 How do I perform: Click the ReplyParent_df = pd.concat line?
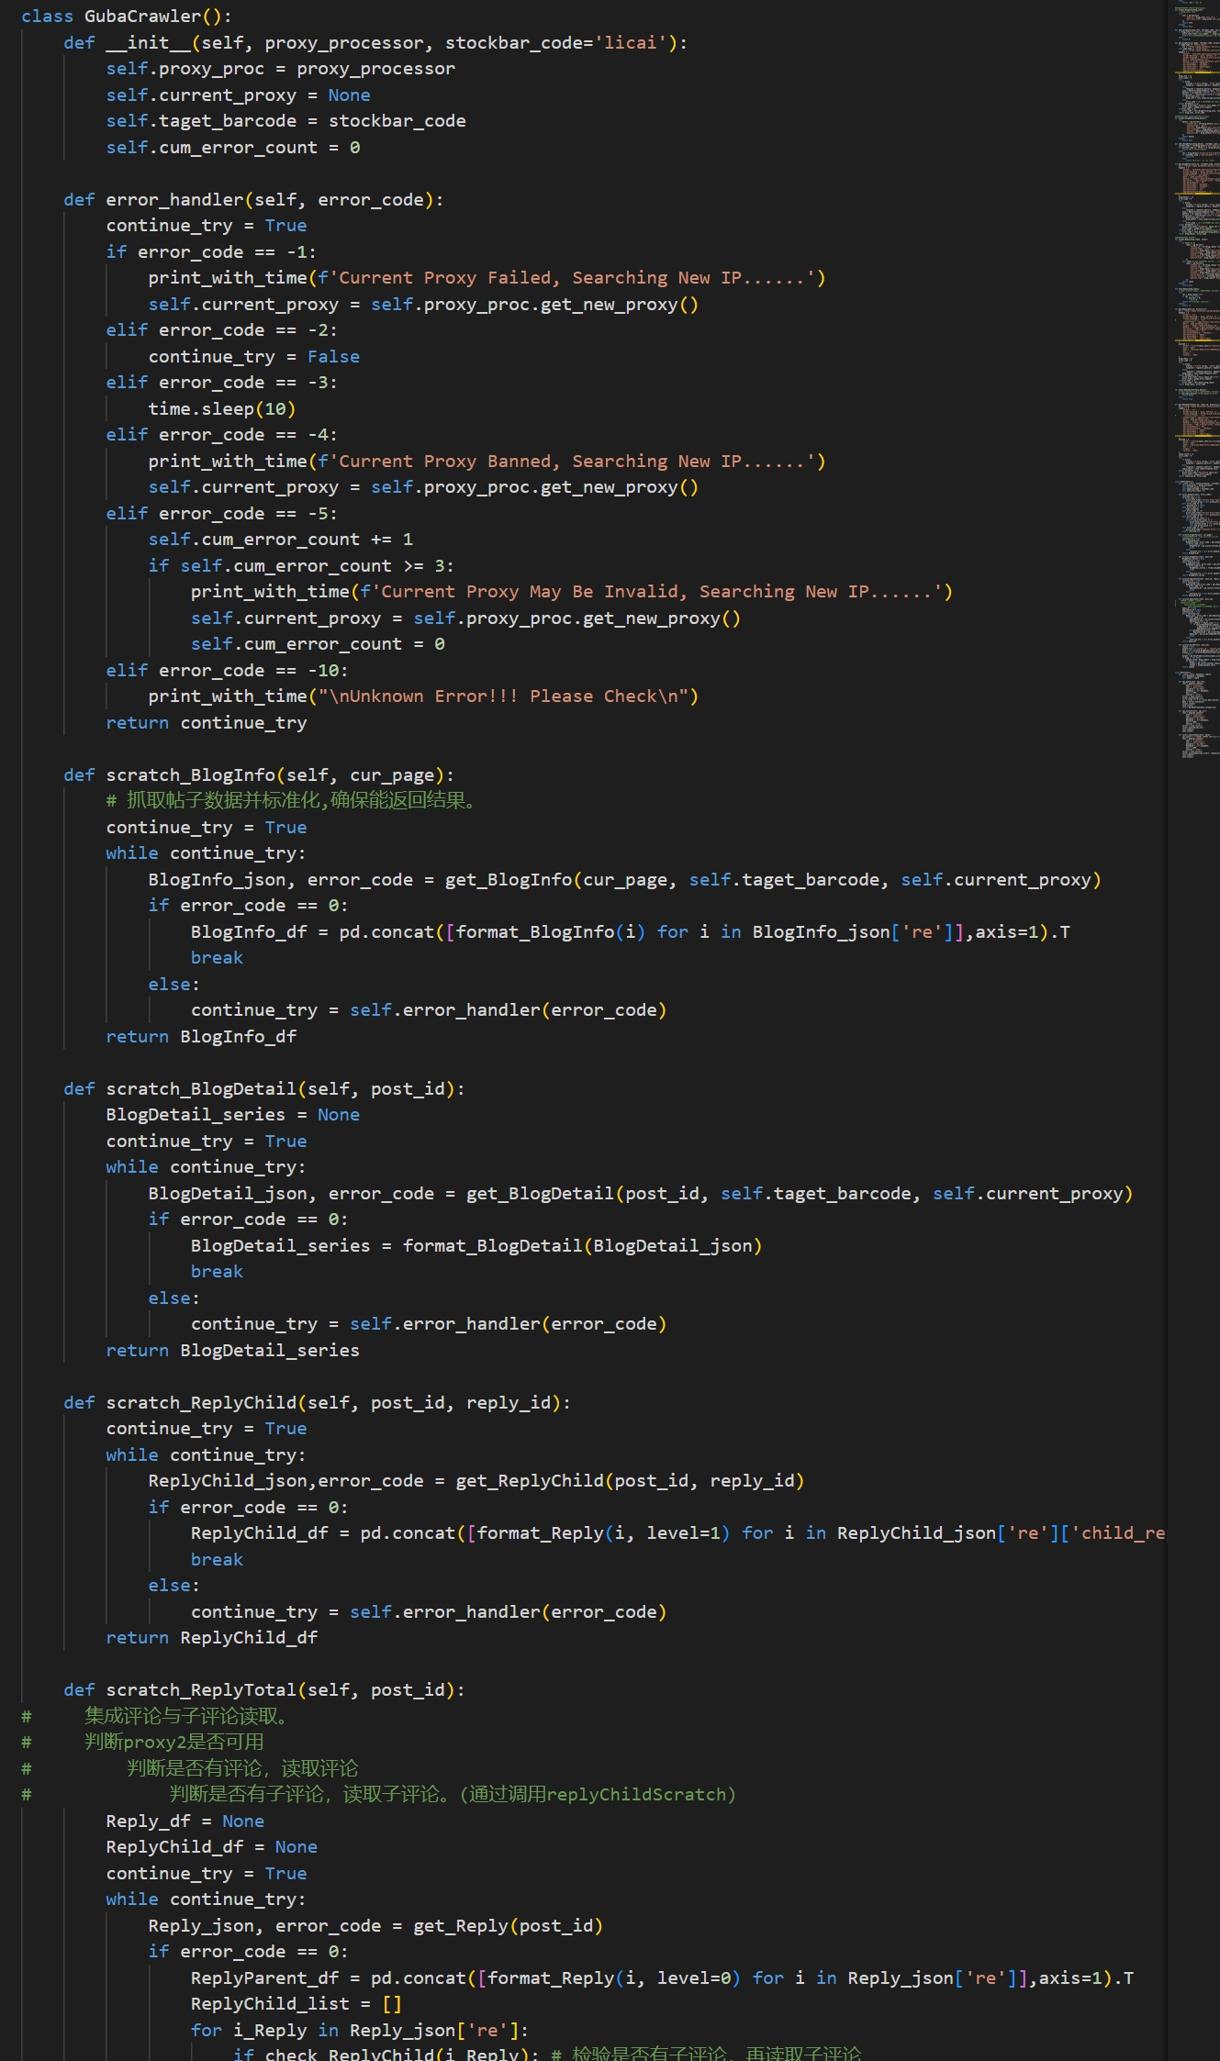(662, 1977)
